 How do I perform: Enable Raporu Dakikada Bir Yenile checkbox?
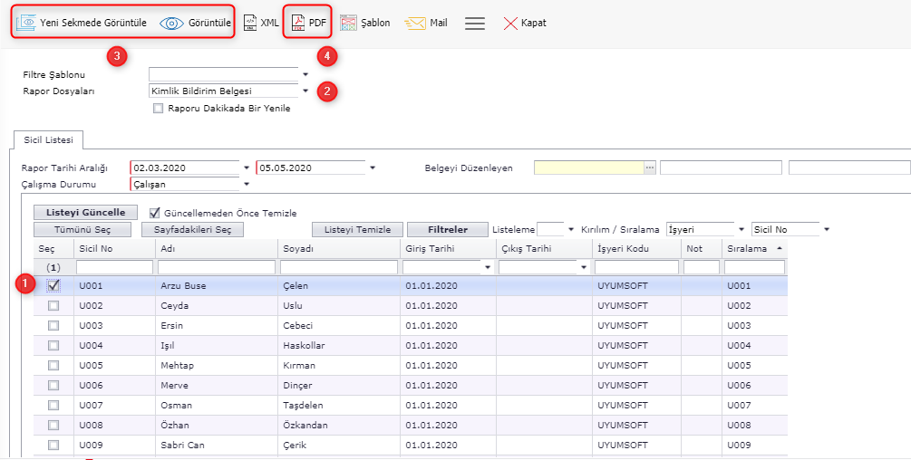click(159, 108)
